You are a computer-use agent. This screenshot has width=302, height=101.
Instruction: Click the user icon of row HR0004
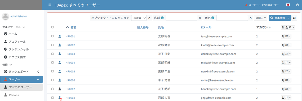pyautogui.click(x=60, y=62)
